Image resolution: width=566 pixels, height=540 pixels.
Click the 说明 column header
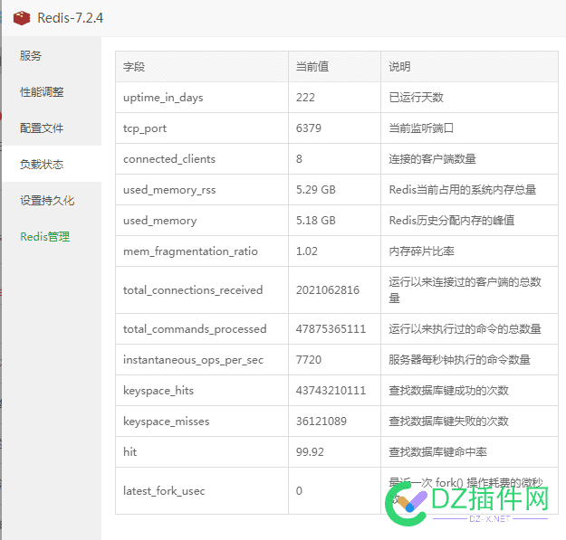coord(469,67)
